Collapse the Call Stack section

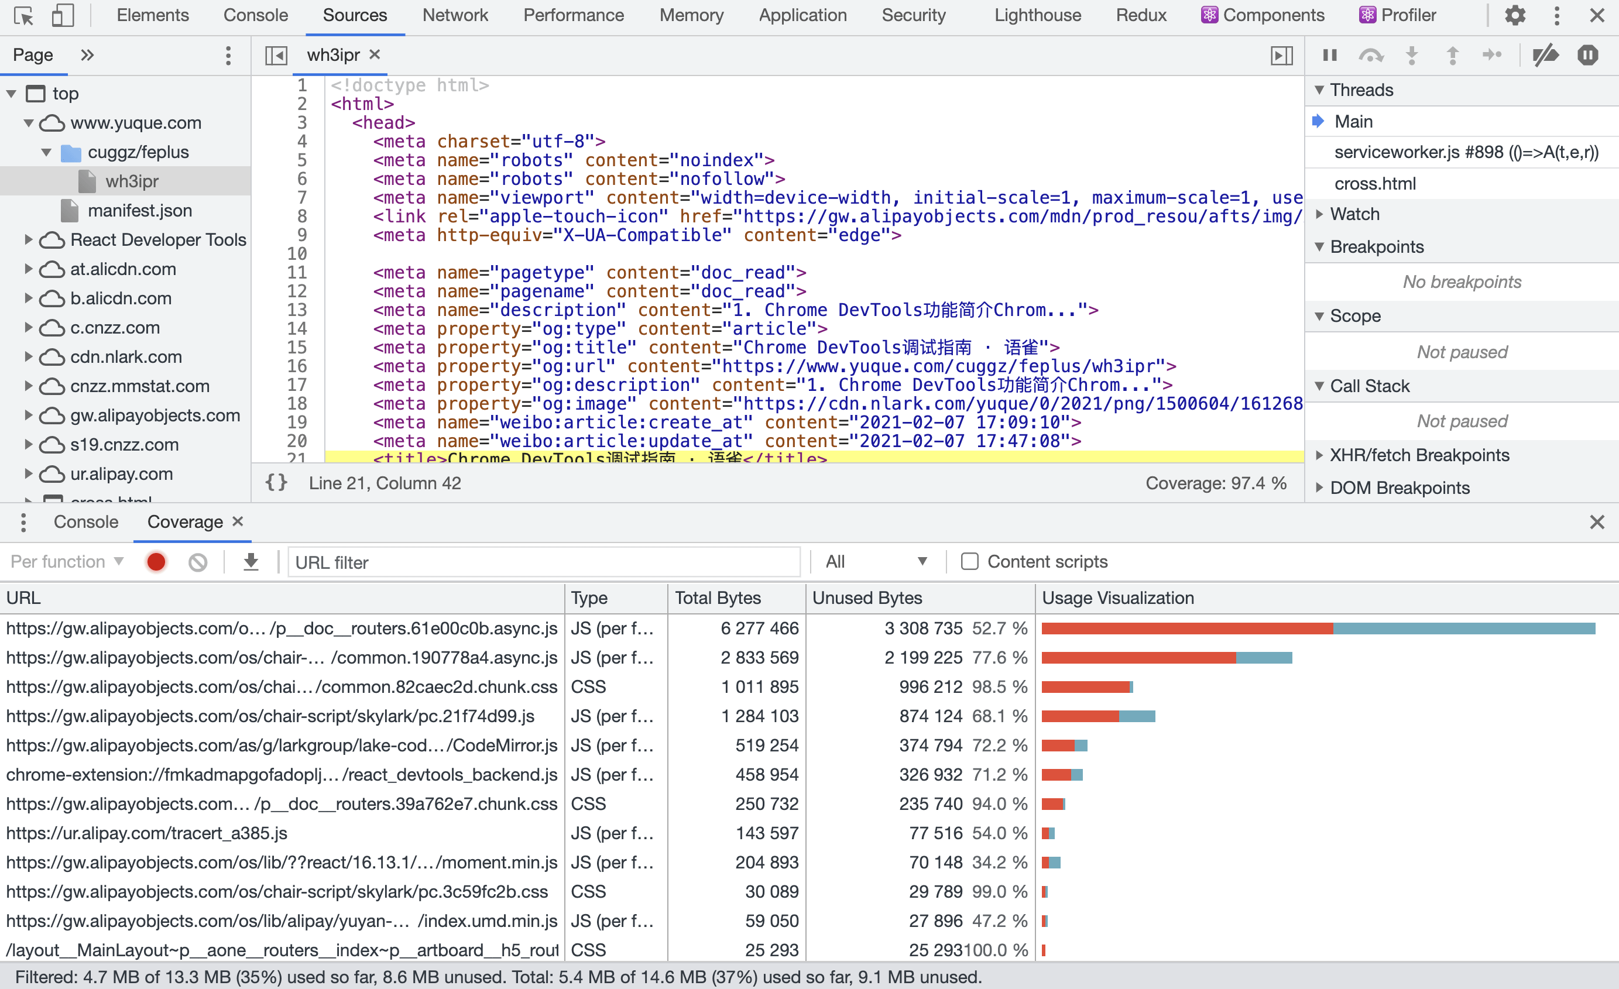1369,386
